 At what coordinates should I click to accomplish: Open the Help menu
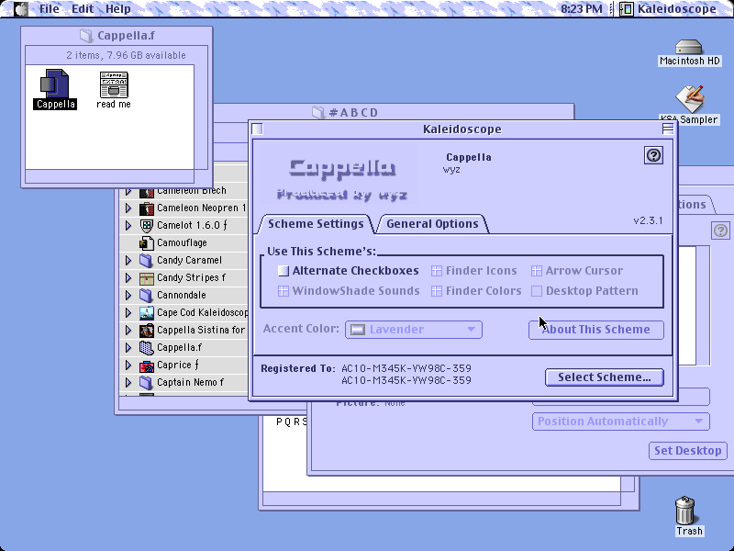coord(118,8)
